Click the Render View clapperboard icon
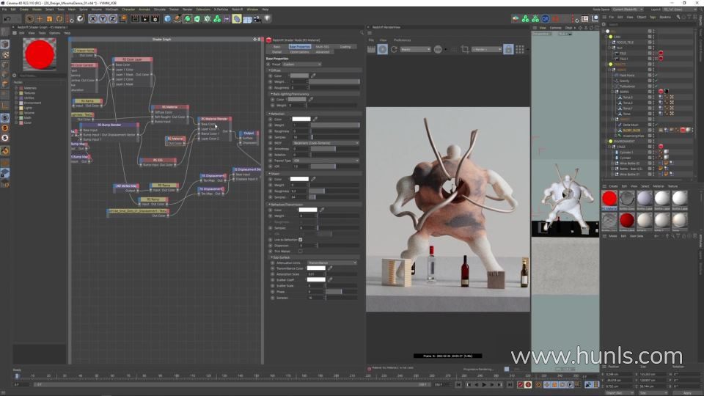704x396 pixels. [135, 19]
